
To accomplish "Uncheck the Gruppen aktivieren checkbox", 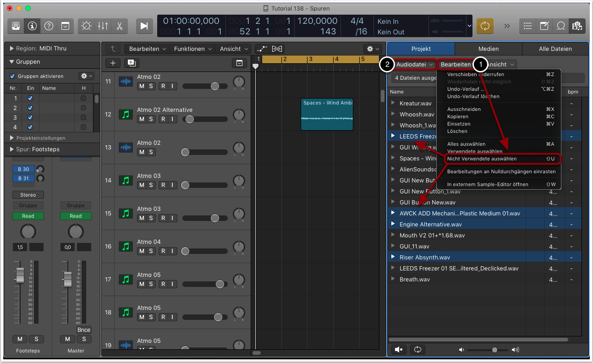I will 12,76.
